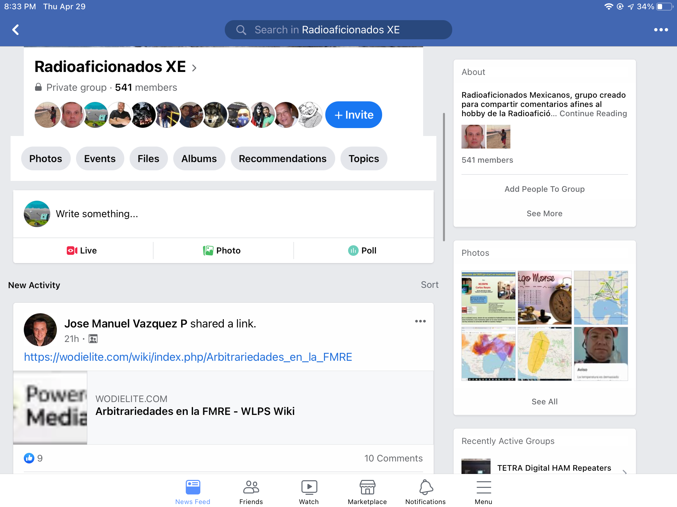Open the wodielite.com wiki hyperlink
Image resolution: width=677 pixels, height=507 pixels.
coord(188,357)
